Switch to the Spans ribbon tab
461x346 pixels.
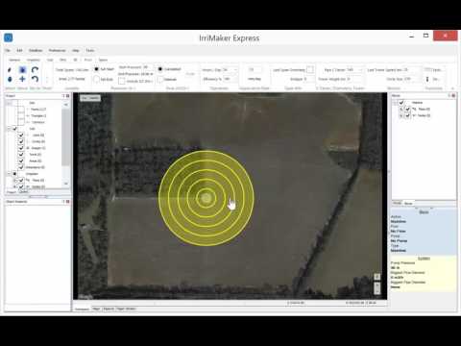coord(103,60)
